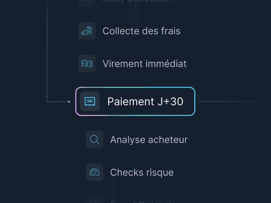
Task: Select the Virement immédiat item text
Action: coord(145,64)
